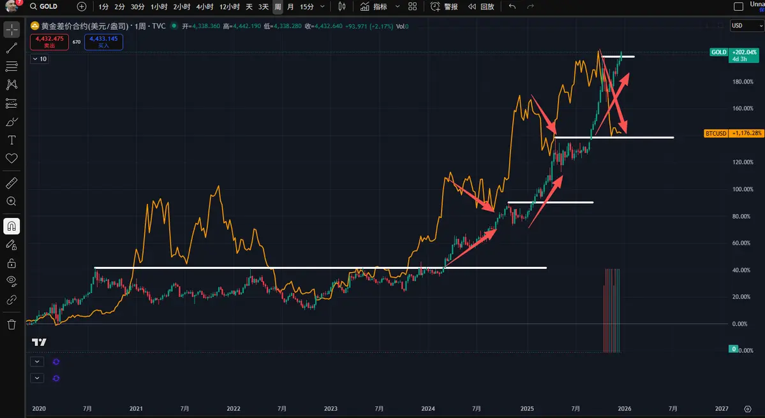The image size is (765, 418).
Task: Click the TradingView logo on chart
Action: click(39, 342)
